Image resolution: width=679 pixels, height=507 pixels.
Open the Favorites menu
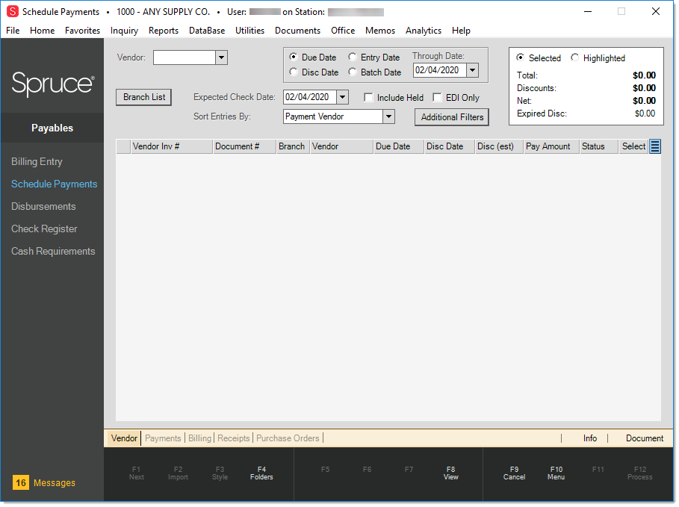83,31
